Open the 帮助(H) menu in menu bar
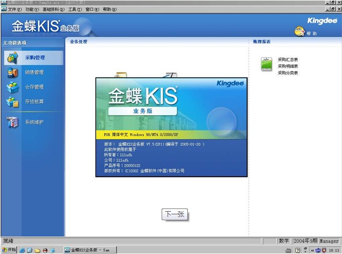 110,9
